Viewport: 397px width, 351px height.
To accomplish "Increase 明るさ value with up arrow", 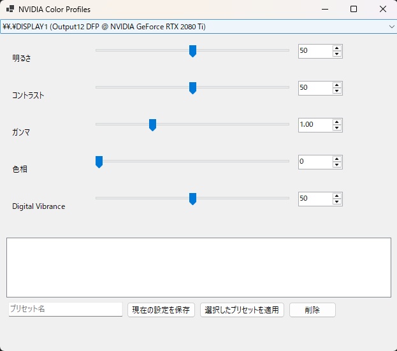I will coord(336,48).
